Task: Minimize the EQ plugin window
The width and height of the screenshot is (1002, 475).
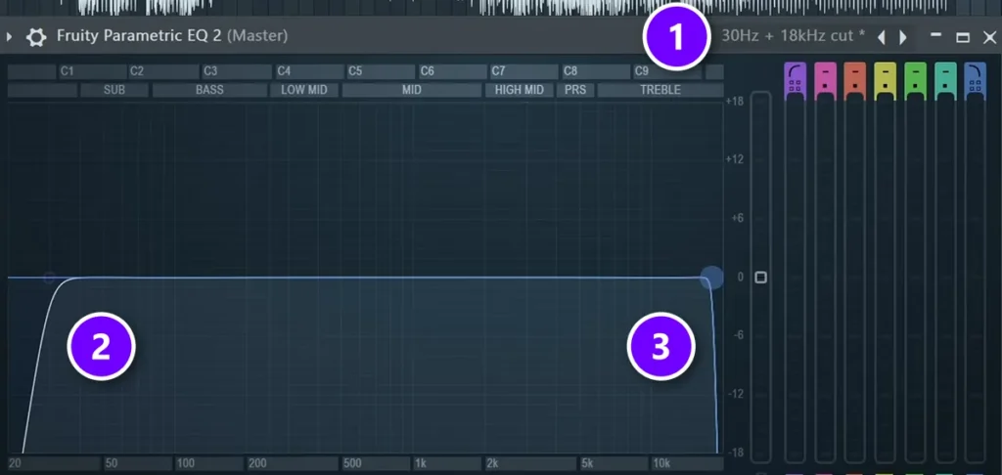Action: (x=936, y=34)
